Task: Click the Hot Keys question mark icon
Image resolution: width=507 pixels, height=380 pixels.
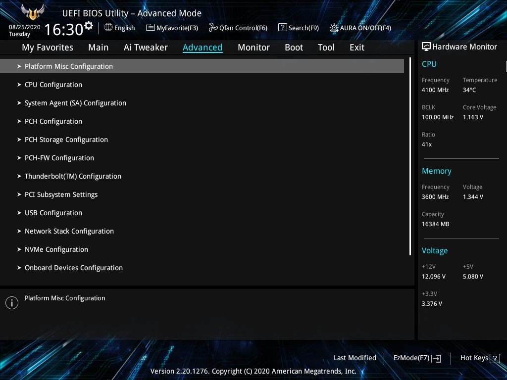Action: (495, 358)
